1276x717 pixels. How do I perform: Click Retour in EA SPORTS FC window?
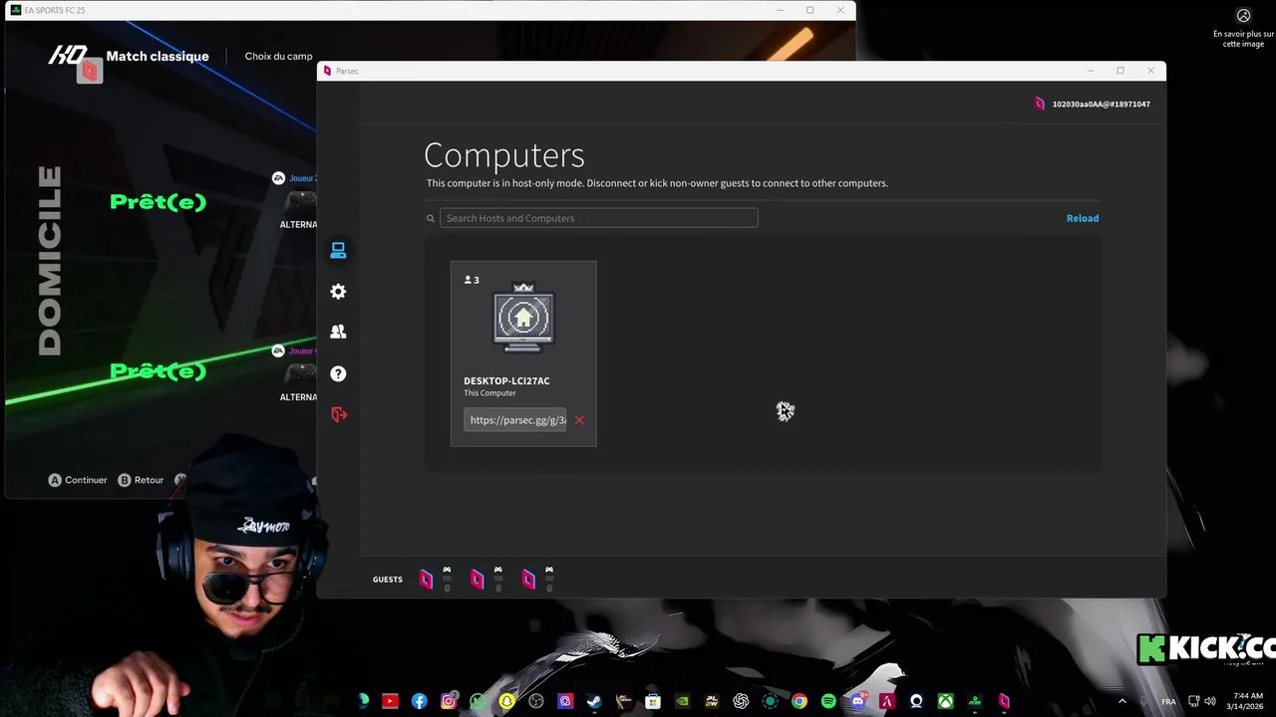[141, 480]
